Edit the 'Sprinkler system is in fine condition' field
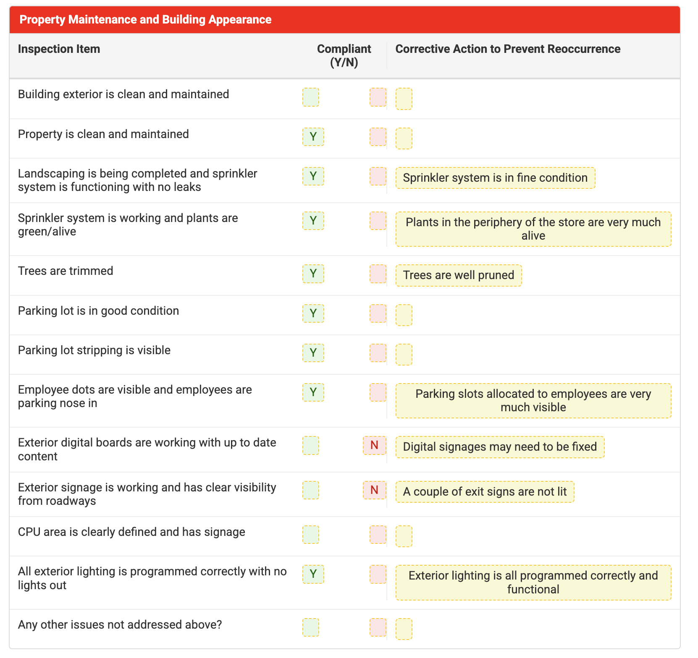The width and height of the screenshot is (698, 658). (x=495, y=178)
